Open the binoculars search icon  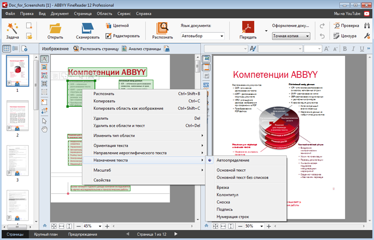367,26
